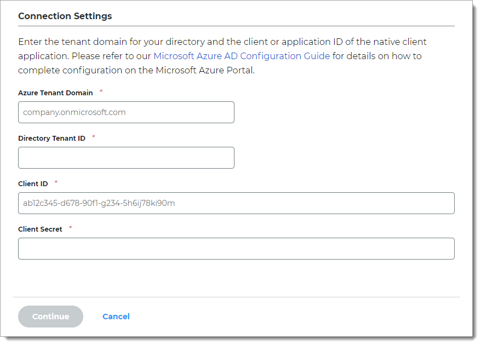Image resolution: width=481 pixels, height=345 pixels.
Task: Click into the Client ID field
Action: coord(236,203)
